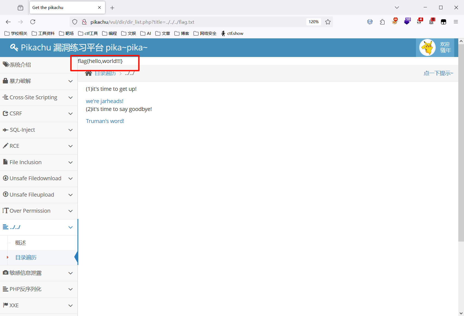Open the Truman's word! link
Screen dimensions: 464x316
coord(105,121)
